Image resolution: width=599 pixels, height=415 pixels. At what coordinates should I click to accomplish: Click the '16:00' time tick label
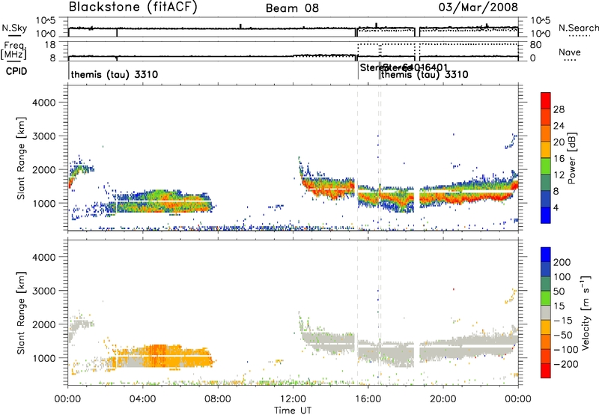(x=368, y=399)
